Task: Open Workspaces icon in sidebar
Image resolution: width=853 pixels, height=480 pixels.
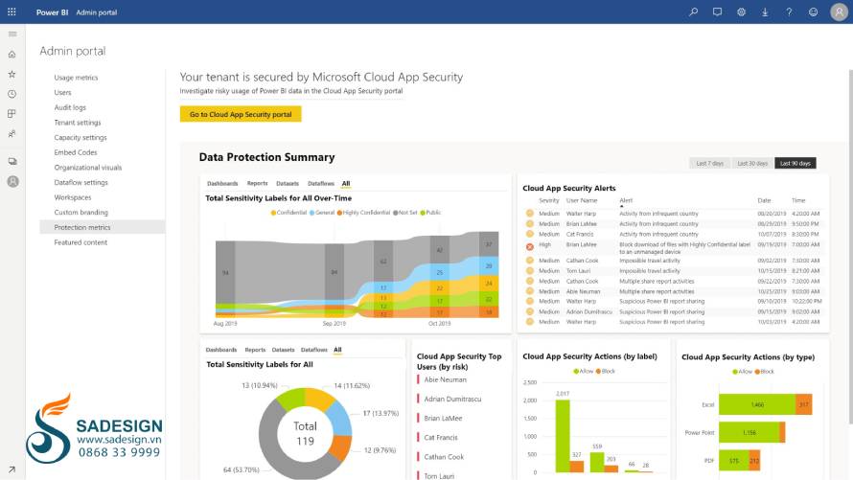Action: (x=12, y=162)
